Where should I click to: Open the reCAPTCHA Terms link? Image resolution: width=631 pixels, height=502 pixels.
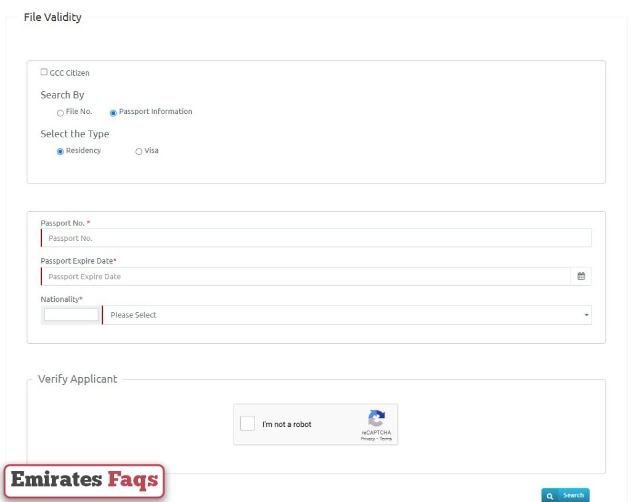[385, 439]
